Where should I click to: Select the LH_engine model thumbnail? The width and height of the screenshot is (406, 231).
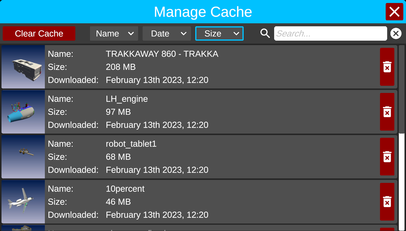coord(23,112)
